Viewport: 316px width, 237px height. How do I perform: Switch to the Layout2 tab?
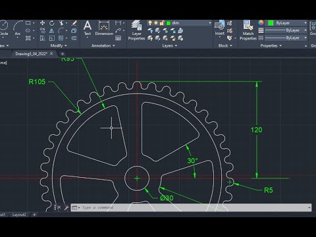[x=19, y=215]
